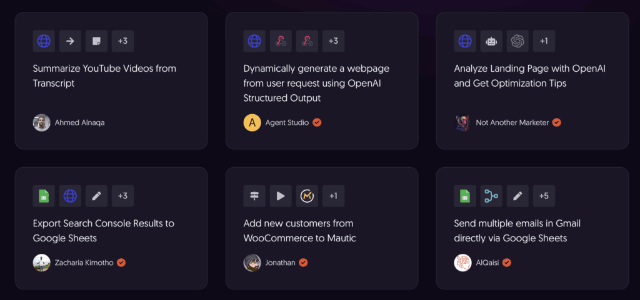The width and height of the screenshot is (640, 300).
Task: Click the globe icon on YouTube summary card
Action: pyautogui.click(x=44, y=41)
